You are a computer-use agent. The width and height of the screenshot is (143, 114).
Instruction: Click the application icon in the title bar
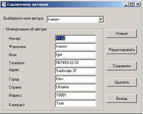click(4, 4)
